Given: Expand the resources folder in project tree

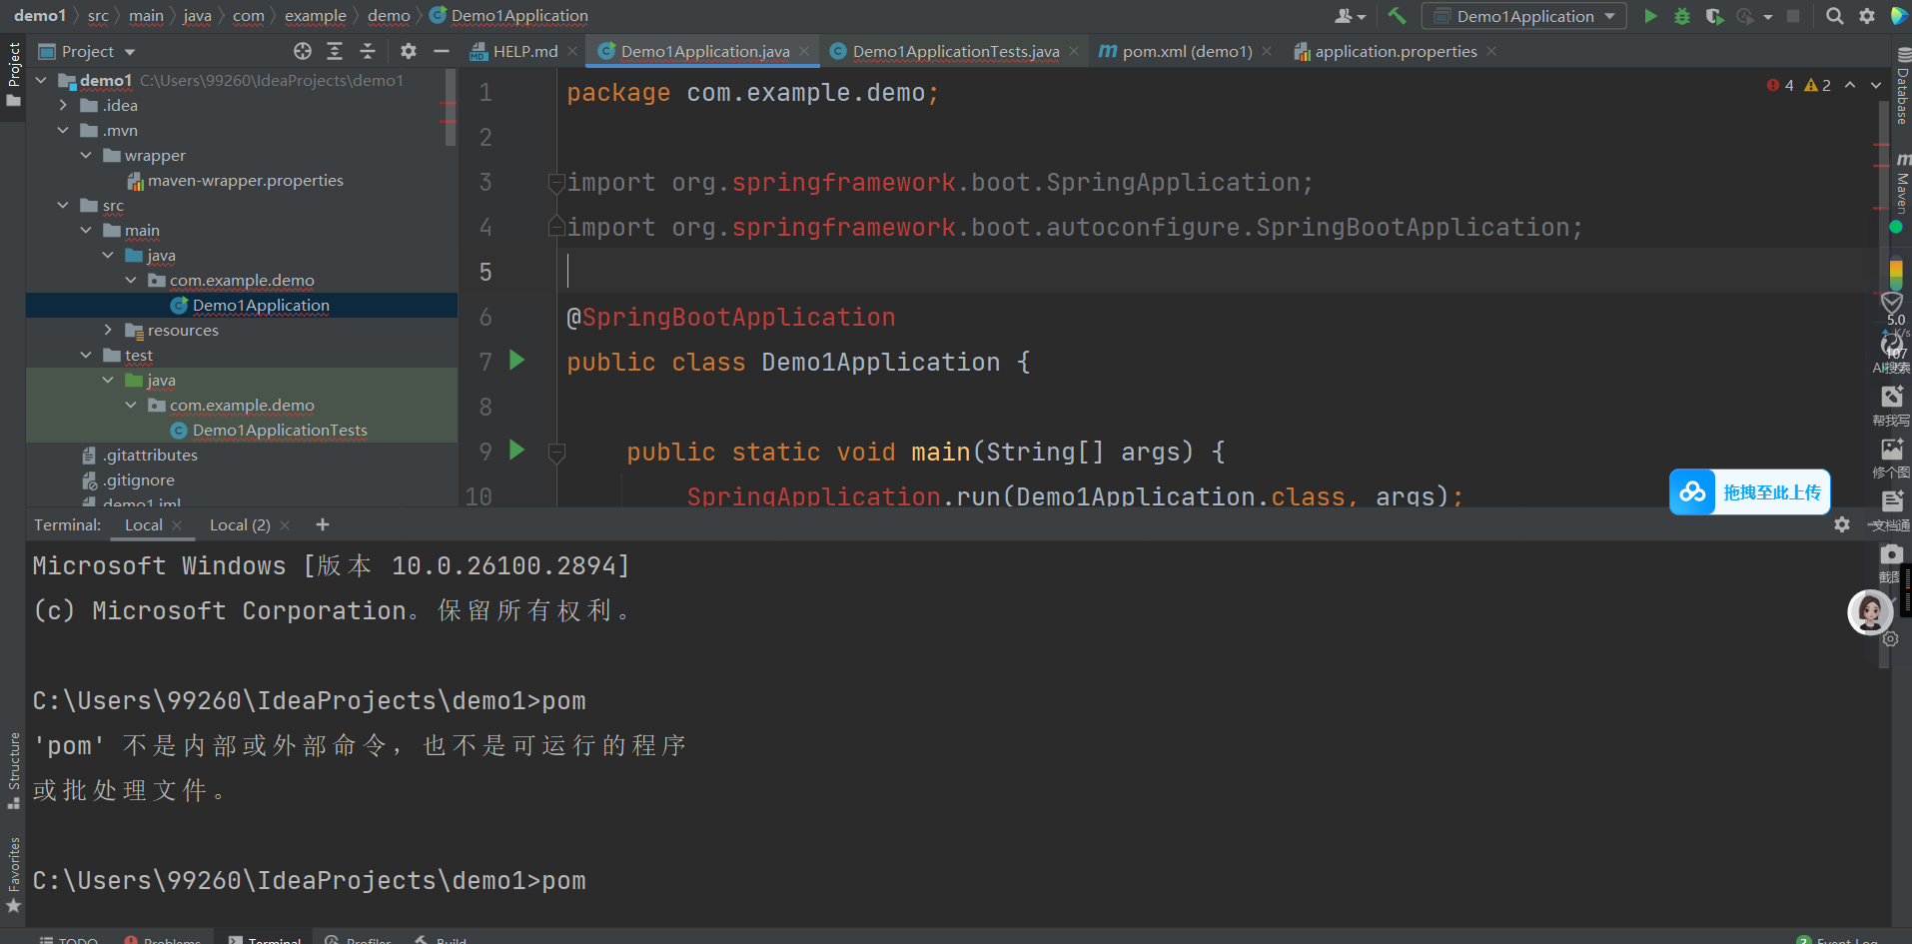Looking at the screenshot, I should click(108, 330).
